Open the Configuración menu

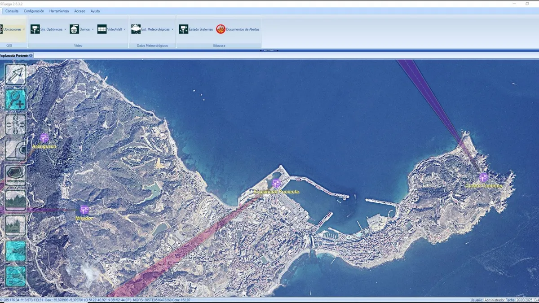(34, 11)
